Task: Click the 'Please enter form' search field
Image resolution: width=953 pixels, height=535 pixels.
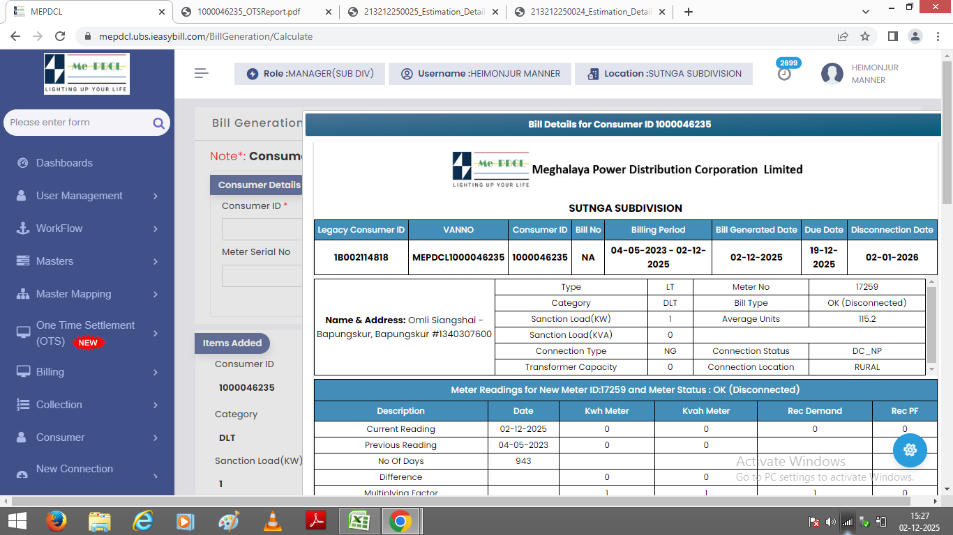Action: pos(77,123)
